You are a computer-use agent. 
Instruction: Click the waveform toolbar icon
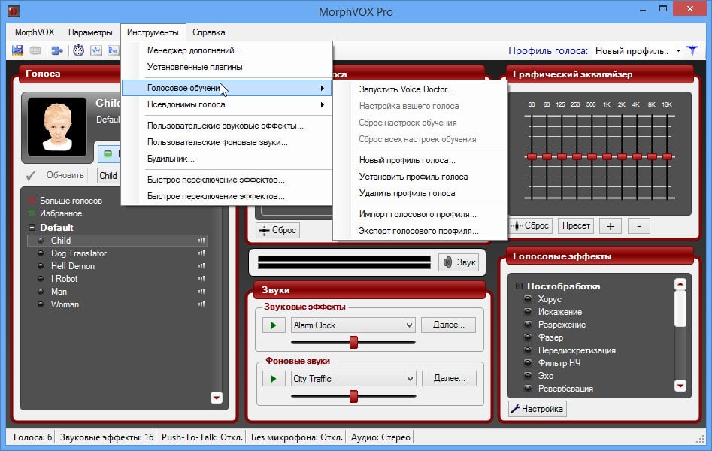[x=95, y=50]
